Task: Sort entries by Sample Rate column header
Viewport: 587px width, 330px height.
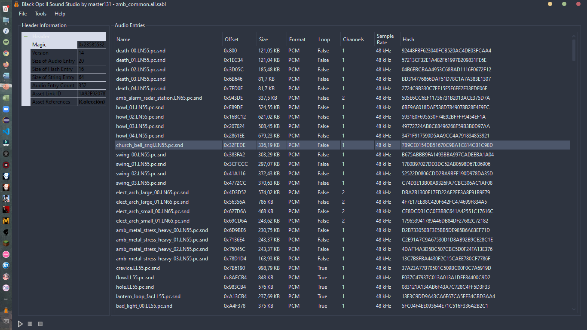Action: point(387,40)
